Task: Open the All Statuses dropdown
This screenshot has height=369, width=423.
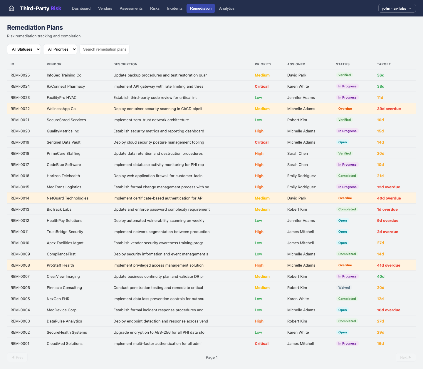Action: coord(24,49)
